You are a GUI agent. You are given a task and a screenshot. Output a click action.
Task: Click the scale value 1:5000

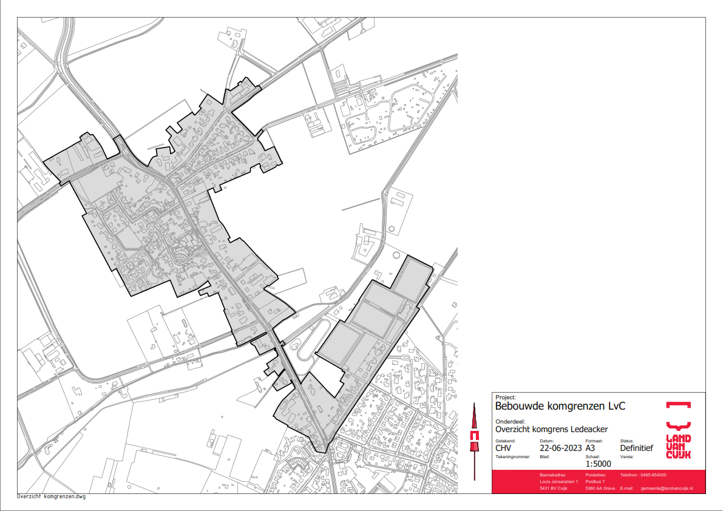click(x=598, y=464)
